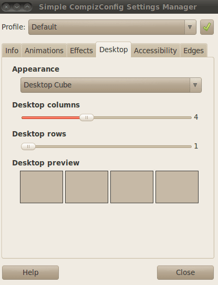Select the third desktop preview square
The height and width of the screenshot is (285, 218).
(x=132, y=187)
